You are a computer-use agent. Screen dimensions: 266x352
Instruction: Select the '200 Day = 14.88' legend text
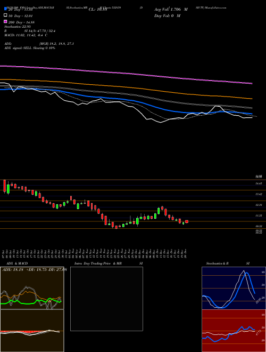coord(21,22)
